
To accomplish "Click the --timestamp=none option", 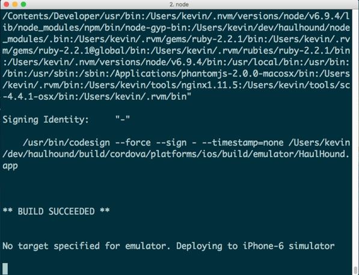I will (x=243, y=143).
